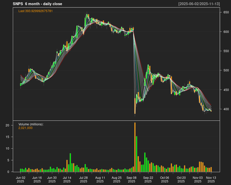Click the 600 price axis label
The width and height of the screenshot is (231, 185).
click(x=226, y=32)
